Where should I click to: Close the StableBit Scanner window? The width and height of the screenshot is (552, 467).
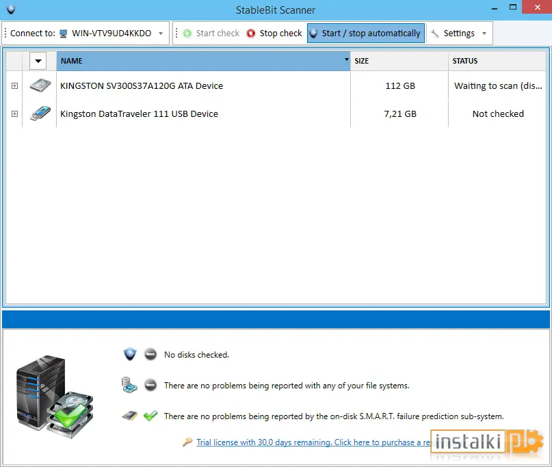pyautogui.click(x=537, y=7)
